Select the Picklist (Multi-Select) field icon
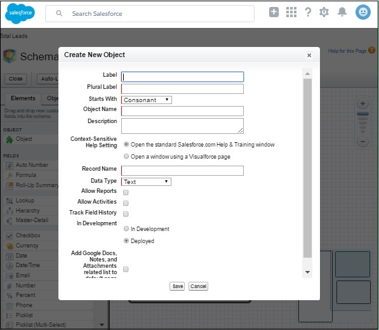 [x=10, y=325]
